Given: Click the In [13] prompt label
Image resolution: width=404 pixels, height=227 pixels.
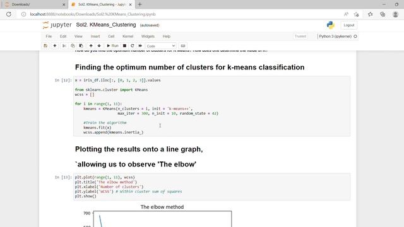Looking at the screenshot, I should 63,177.
